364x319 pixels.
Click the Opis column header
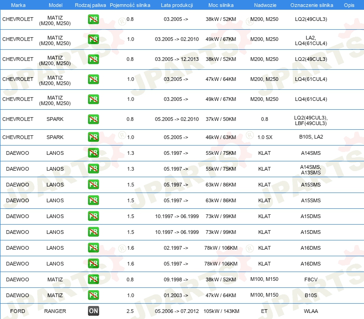tap(349, 5)
